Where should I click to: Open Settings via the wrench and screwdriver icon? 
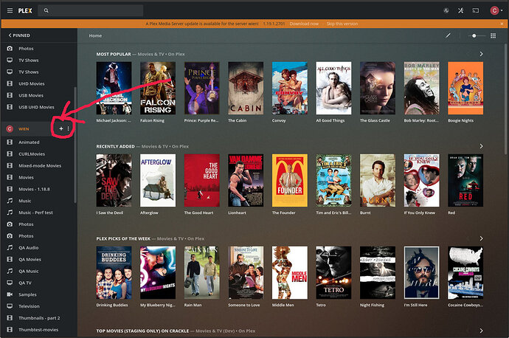pyautogui.click(x=460, y=11)
